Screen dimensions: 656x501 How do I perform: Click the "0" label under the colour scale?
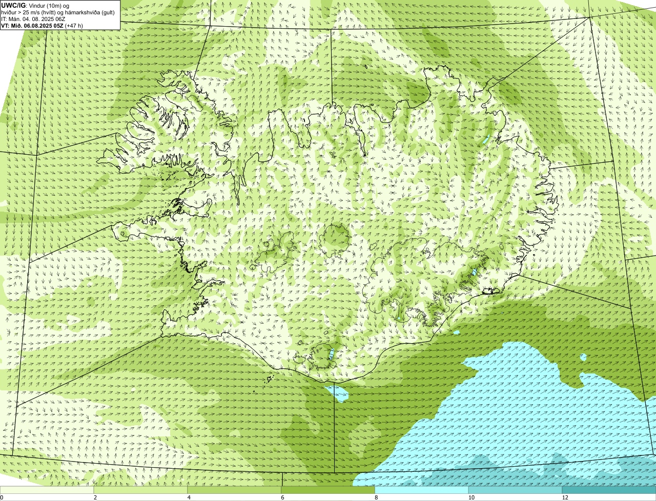tap(2, 497)
